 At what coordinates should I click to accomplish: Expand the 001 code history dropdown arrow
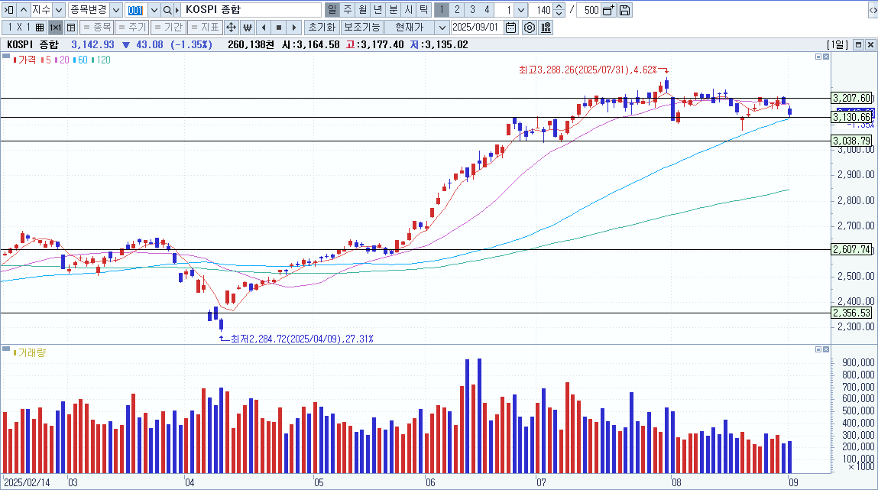(x=154, y=10)
